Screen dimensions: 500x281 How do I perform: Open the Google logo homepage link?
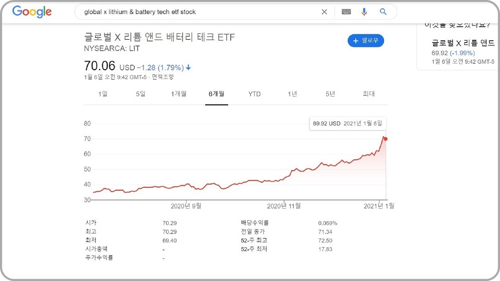point(32,12)
